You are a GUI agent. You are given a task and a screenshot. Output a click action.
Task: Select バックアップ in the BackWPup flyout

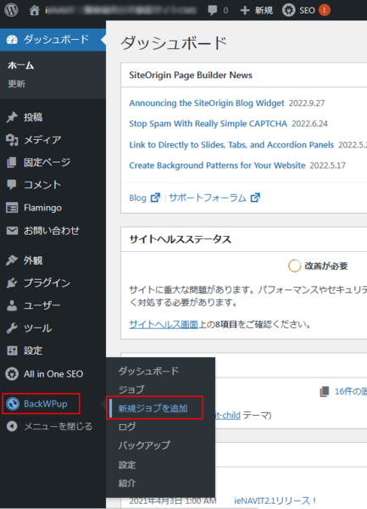pyautogui.click(x=144, y=445)
